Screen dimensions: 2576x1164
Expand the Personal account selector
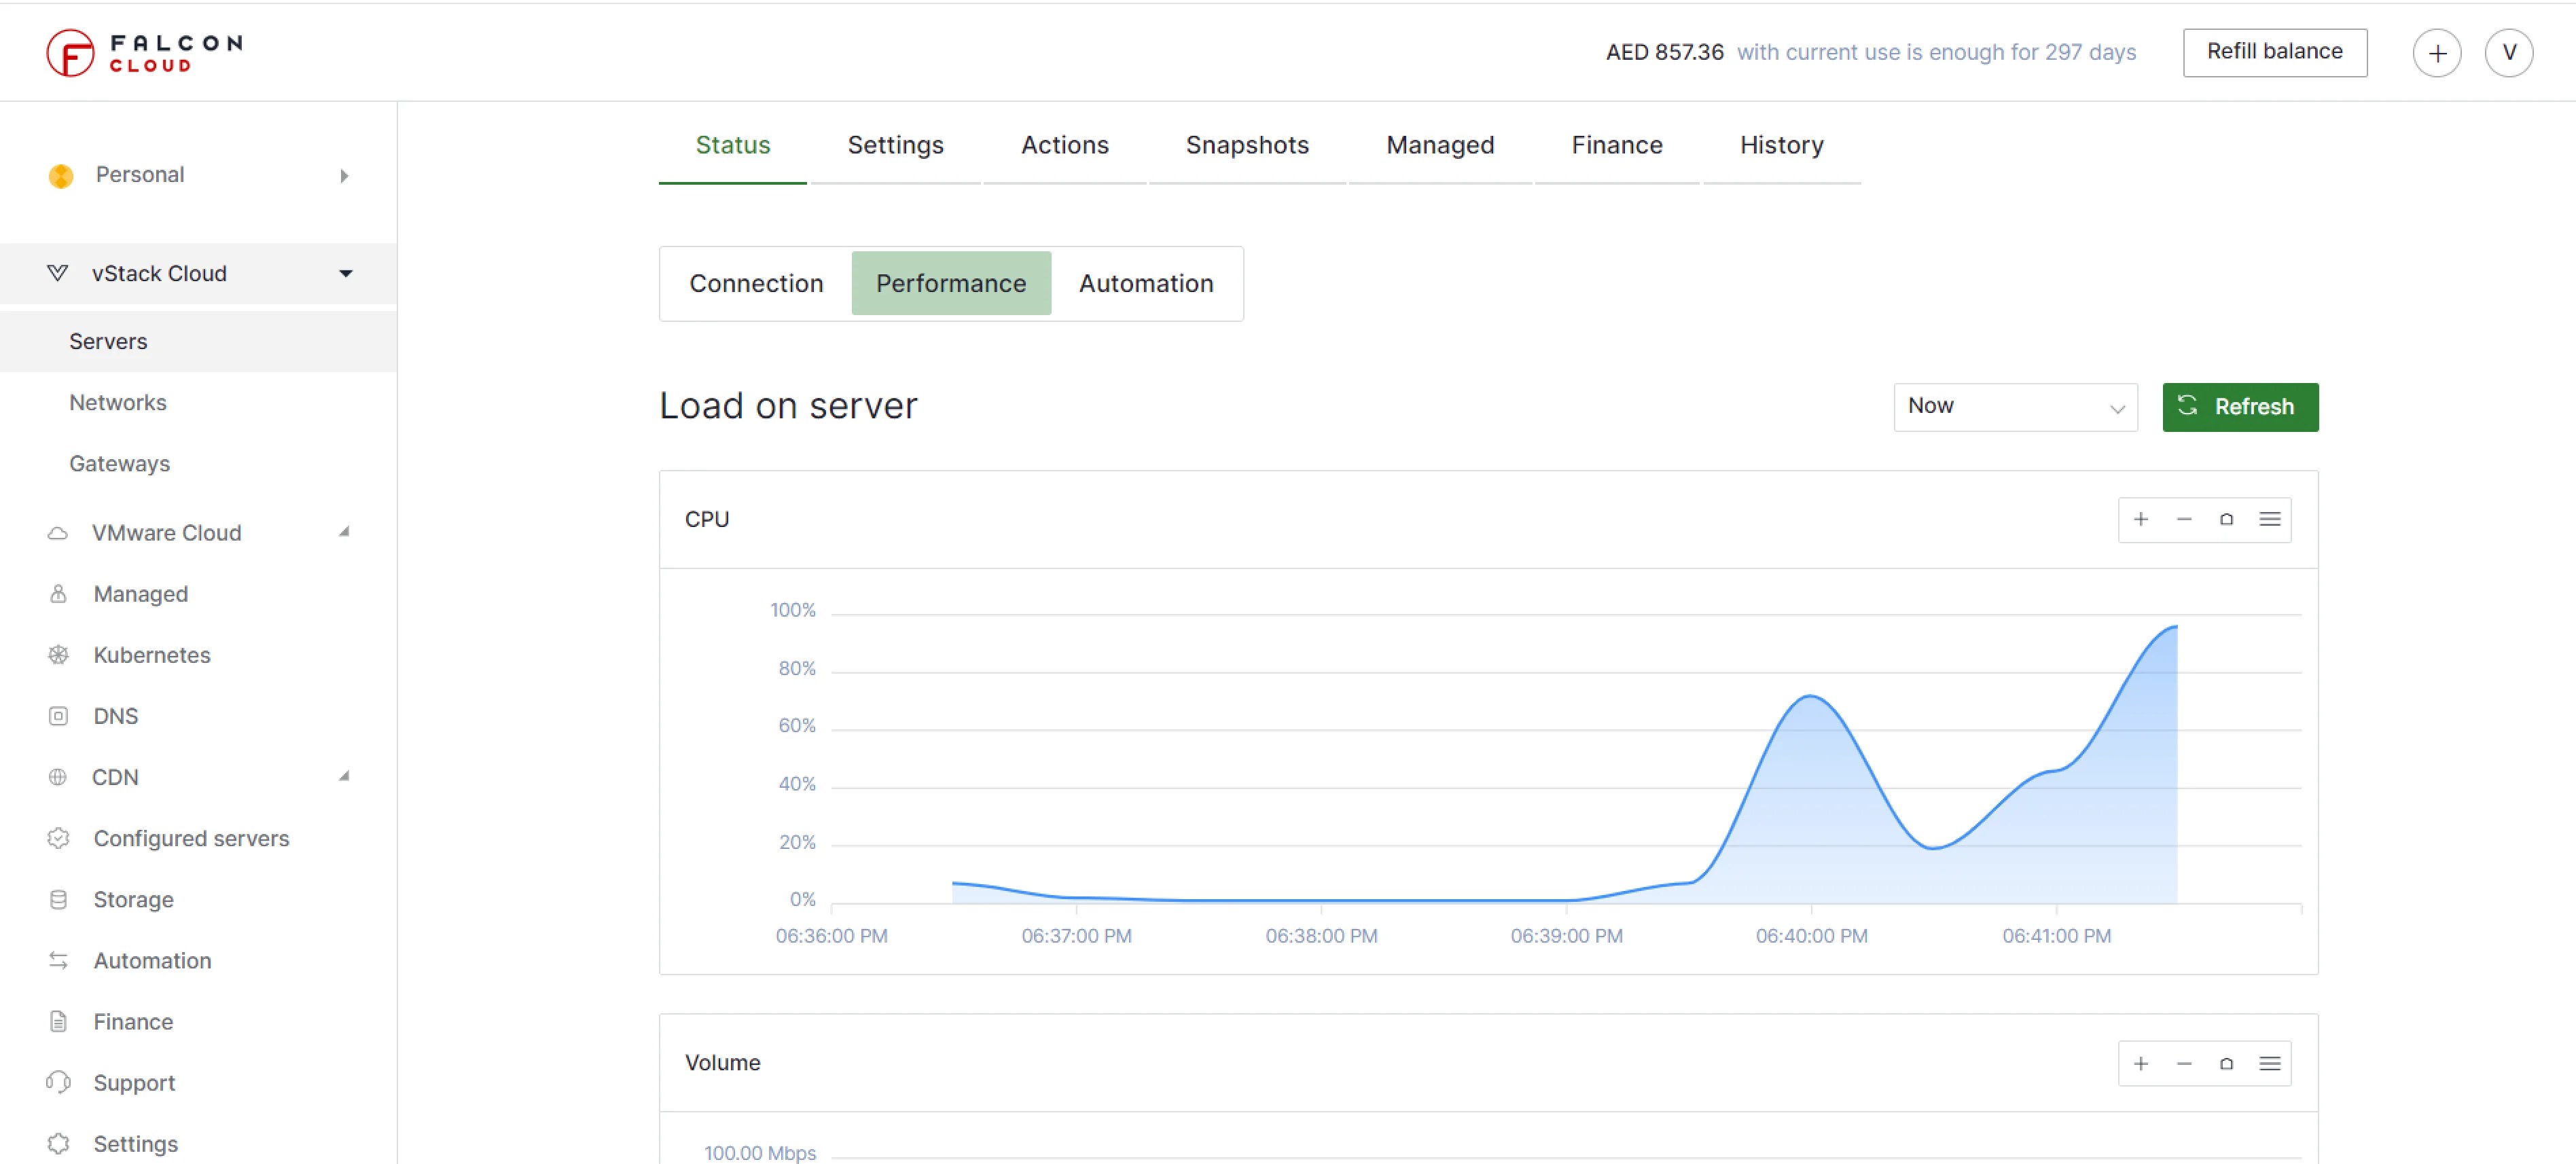click(x=344, y=176)
